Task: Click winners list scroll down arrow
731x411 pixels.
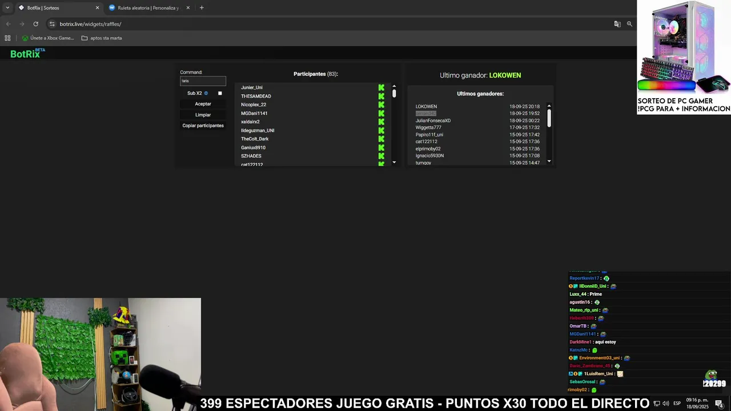Action: coord(549,162)
